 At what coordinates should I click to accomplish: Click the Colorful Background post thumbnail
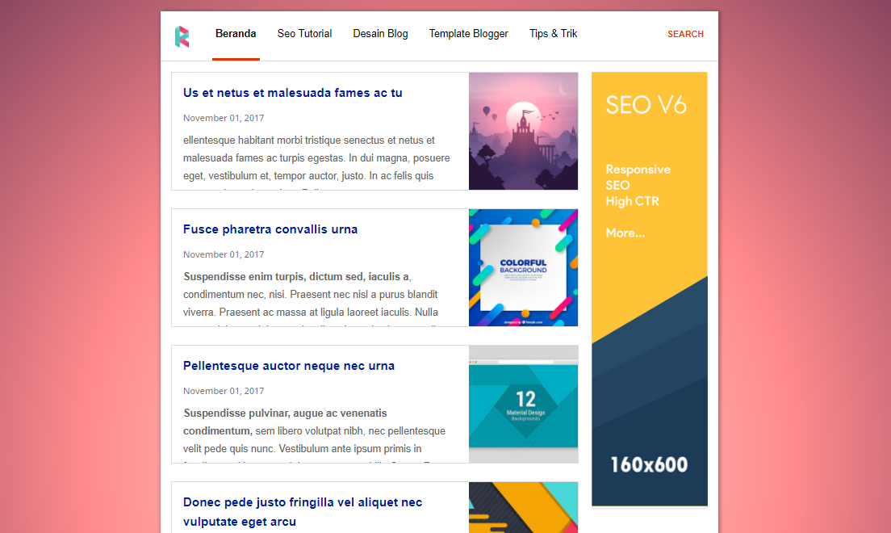[523, 267]
